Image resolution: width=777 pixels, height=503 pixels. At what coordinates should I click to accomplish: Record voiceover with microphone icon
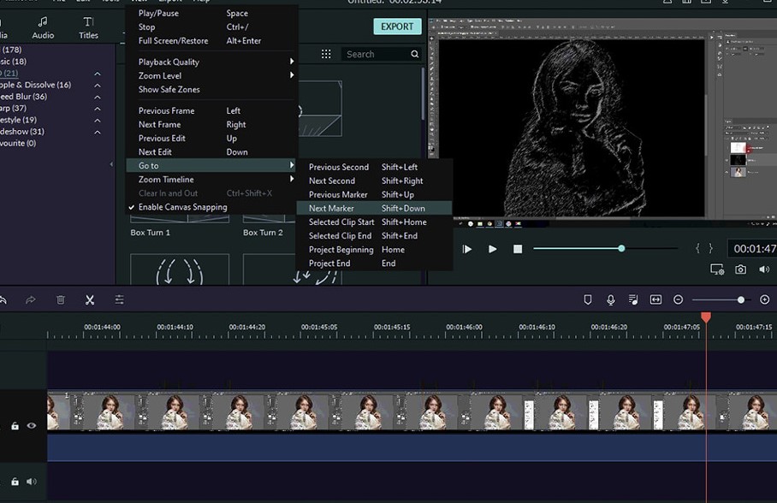click(610, 299)
